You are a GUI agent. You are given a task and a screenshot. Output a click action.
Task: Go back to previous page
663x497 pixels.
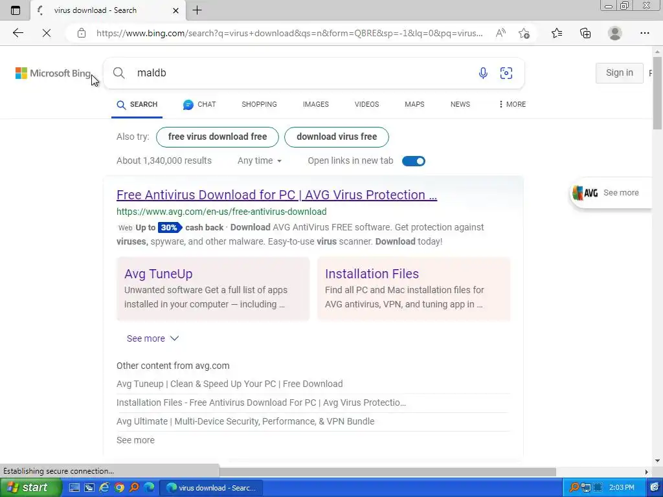(x=17, y=33)
